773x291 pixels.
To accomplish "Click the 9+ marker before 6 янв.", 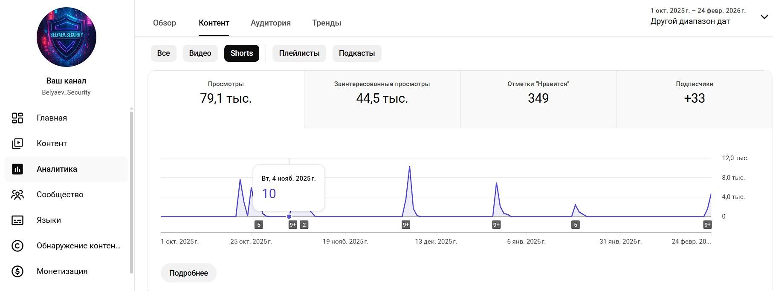I will [496, 225].
